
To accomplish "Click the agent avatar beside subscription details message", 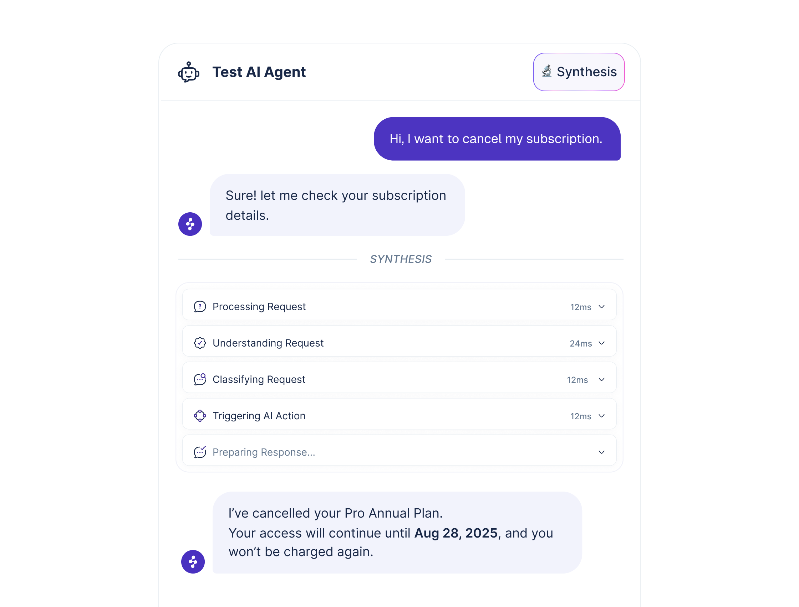I will (x=190, y=224).
